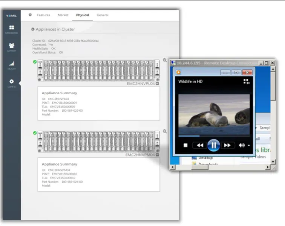The image size is (285, 226).
Task: Click the fast forward button
Action: 227,145
